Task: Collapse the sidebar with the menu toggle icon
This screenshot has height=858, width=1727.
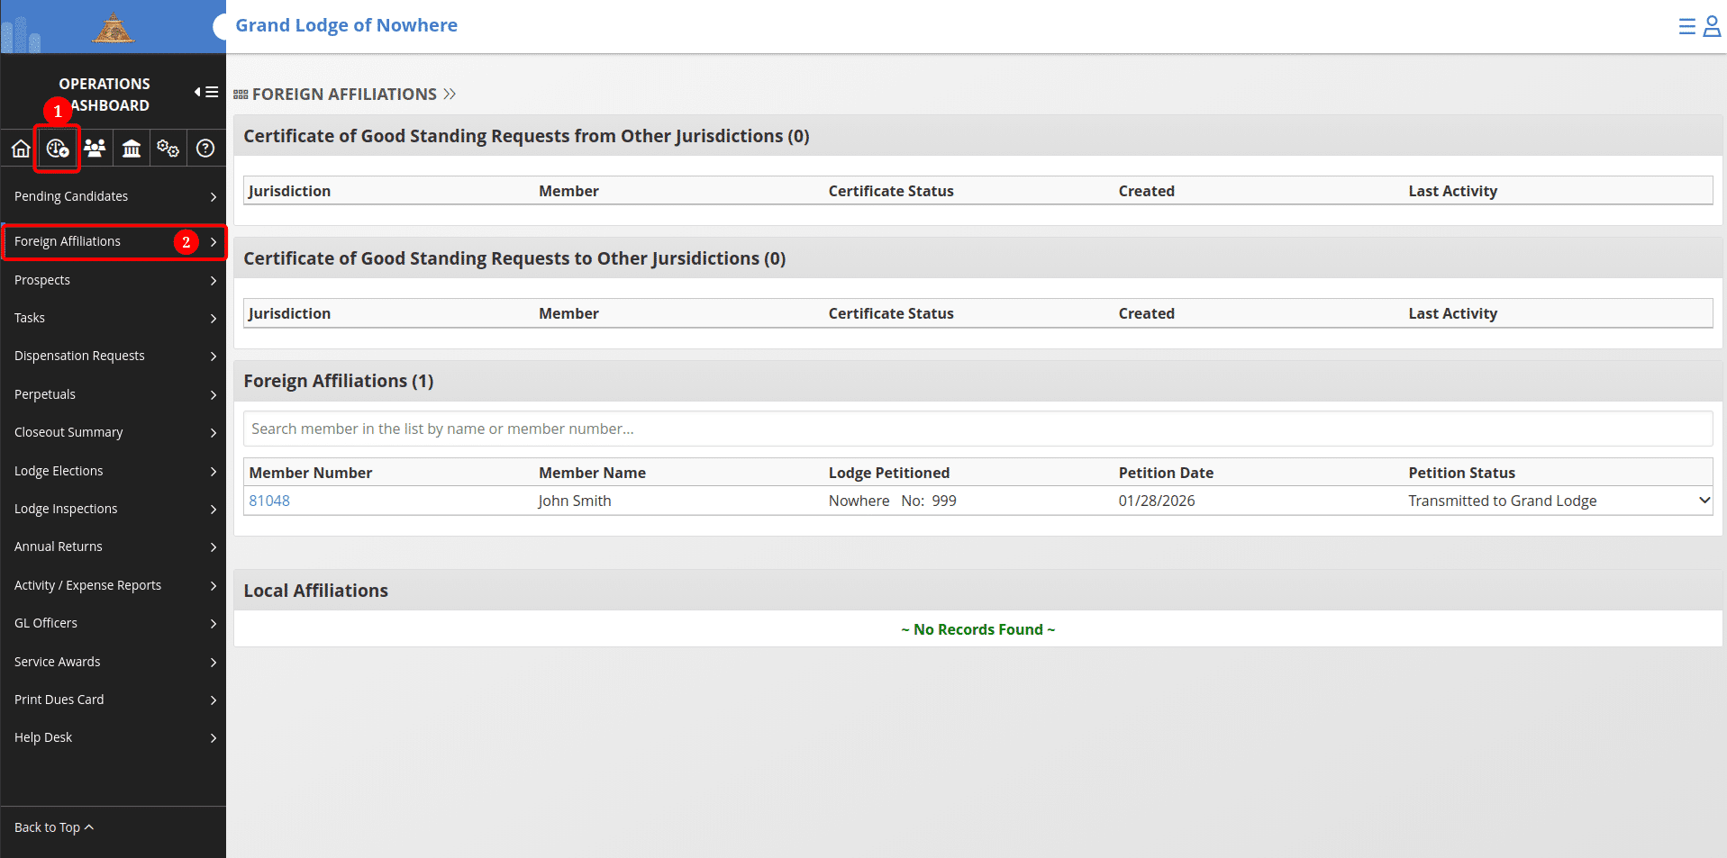Action: tap(206, 92)
